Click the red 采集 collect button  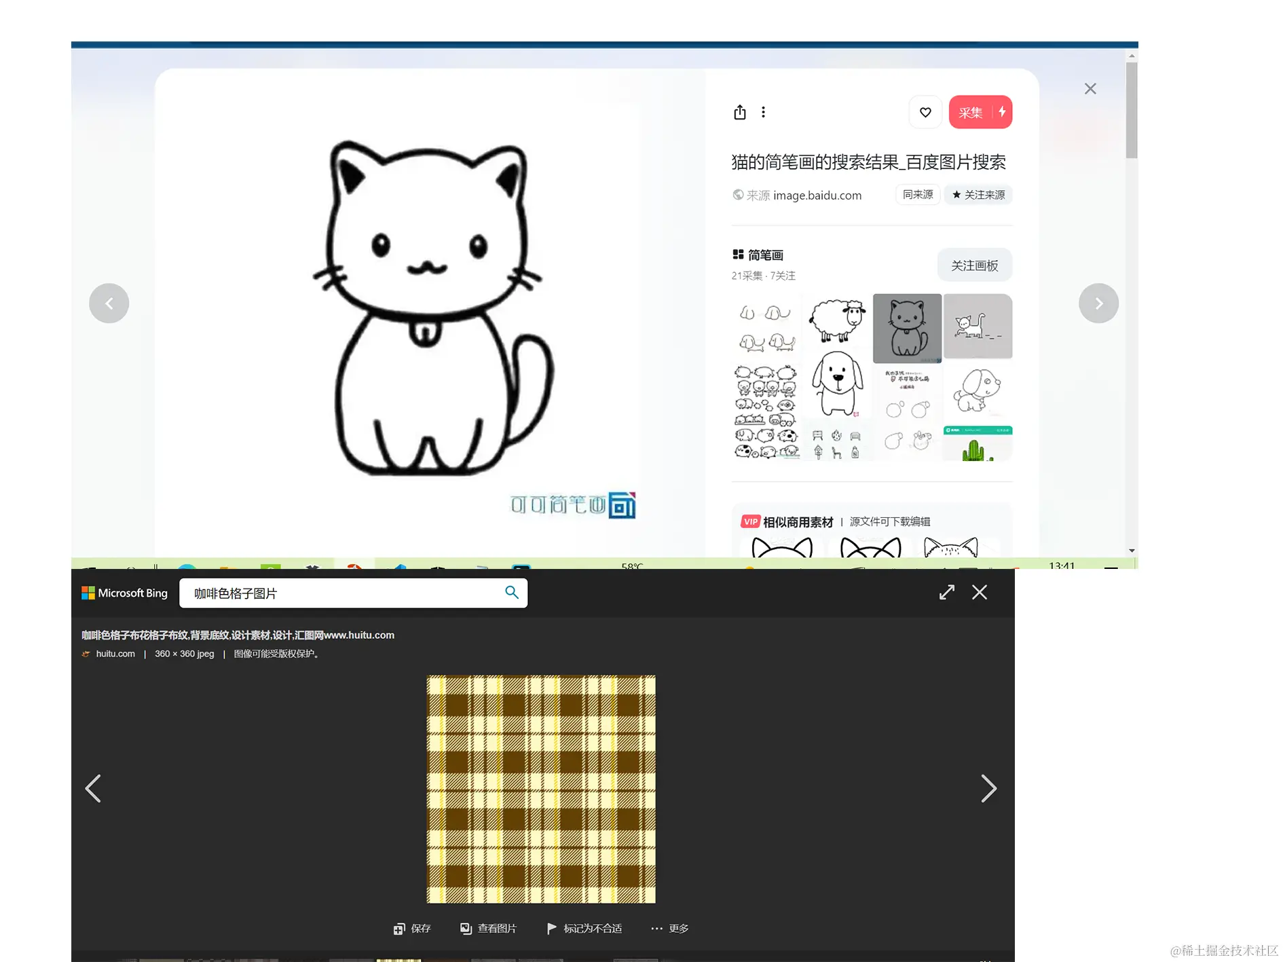971,112
